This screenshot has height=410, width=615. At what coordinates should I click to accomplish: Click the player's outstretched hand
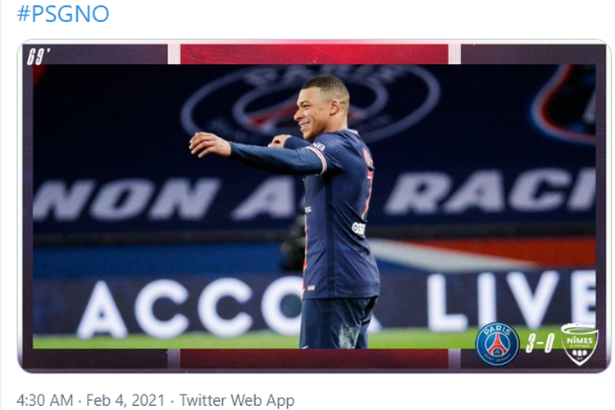[x=208, y=144]
